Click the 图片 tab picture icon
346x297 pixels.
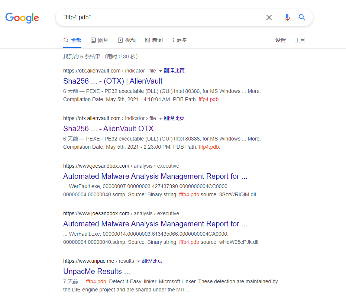93,40
